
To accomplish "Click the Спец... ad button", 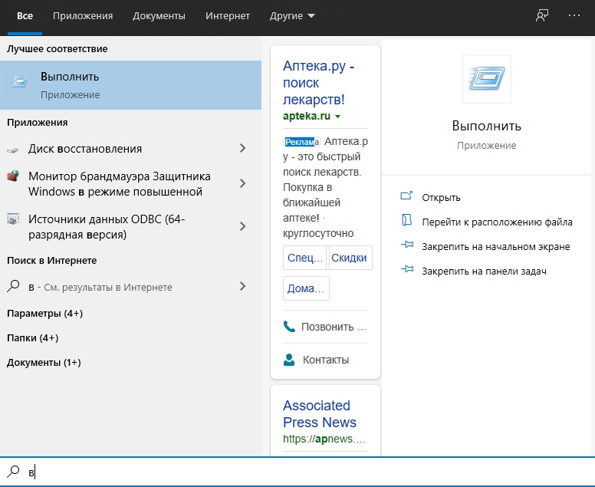I will coord(304,258).
